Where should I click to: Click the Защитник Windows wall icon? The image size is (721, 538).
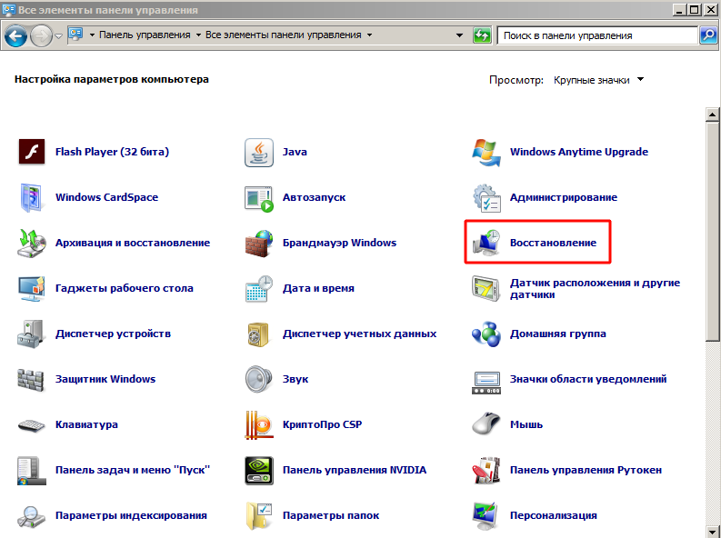coord(31,380)
